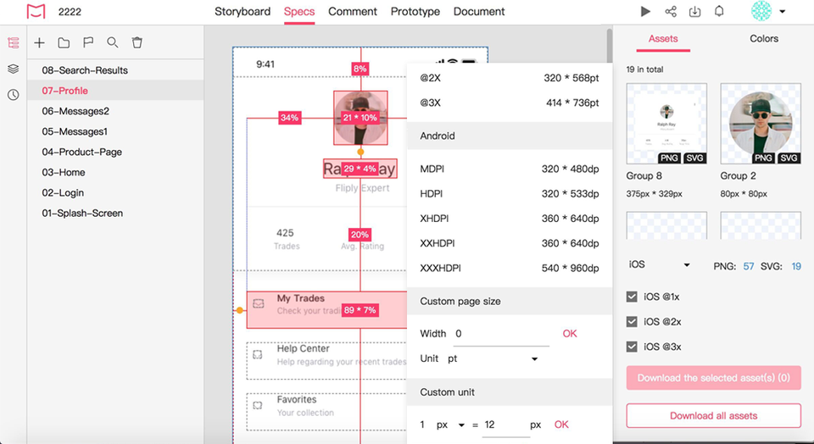Viewport: 814px width, 444px height.
Task: Uncheck iOS @2x checkbox
Action: 632,322
